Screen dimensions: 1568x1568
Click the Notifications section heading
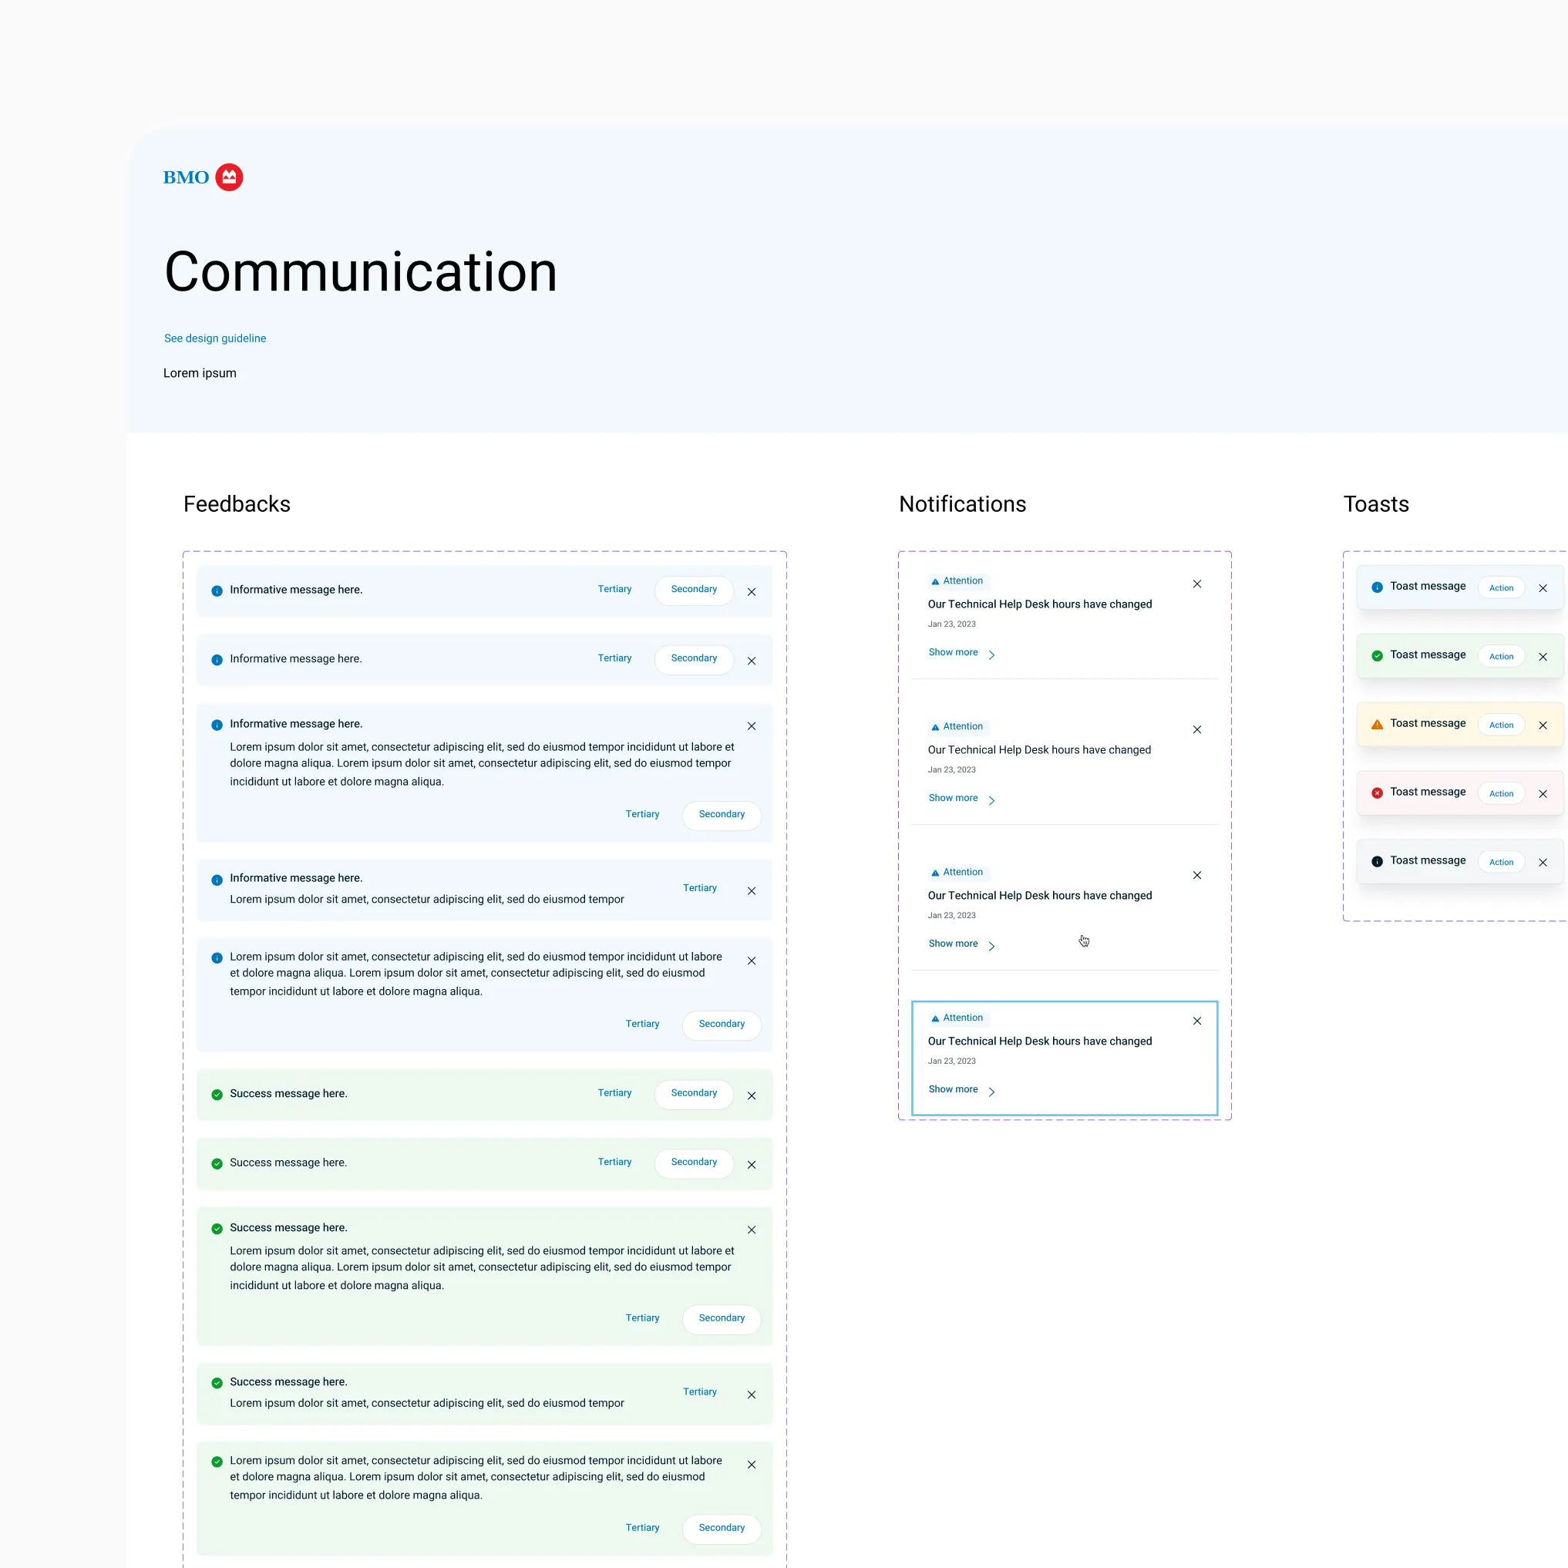[x=963, y=504]
